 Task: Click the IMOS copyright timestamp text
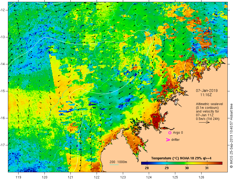[x=231, y=136]
